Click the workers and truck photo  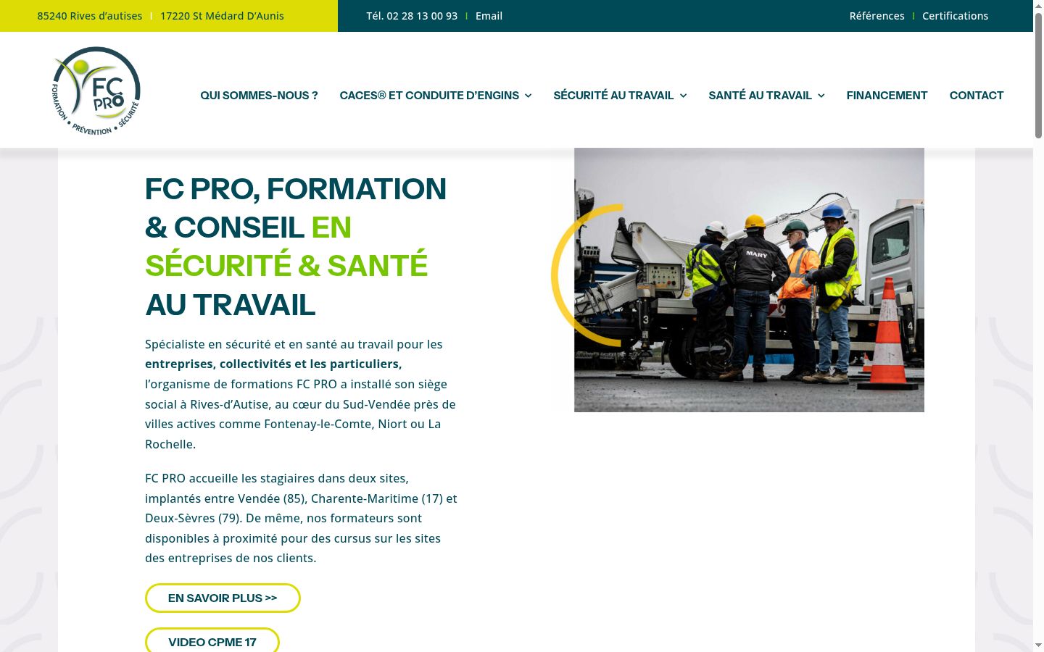click(x=749, y=280)
